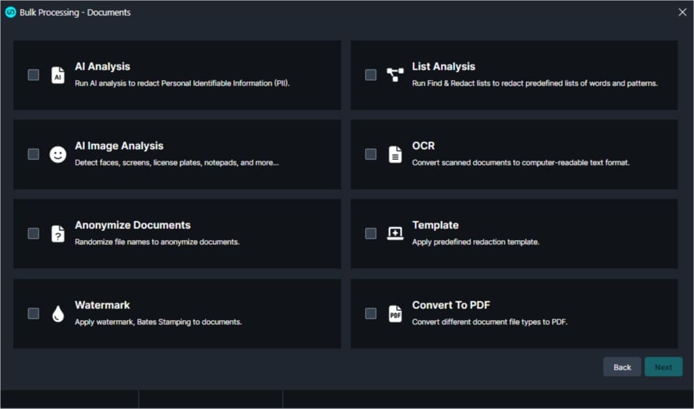The height and width of the screenshot is (409, 694).
Task: Enable the AI Analysis checkbox
Action: pos(33,74)
